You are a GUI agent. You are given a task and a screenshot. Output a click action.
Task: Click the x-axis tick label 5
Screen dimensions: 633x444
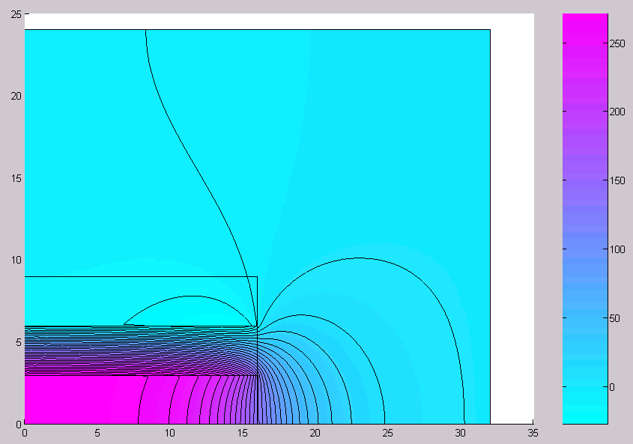click(x=97, y=433)
